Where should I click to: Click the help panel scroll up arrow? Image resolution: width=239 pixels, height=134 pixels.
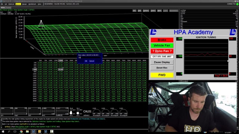click(1, 119)
